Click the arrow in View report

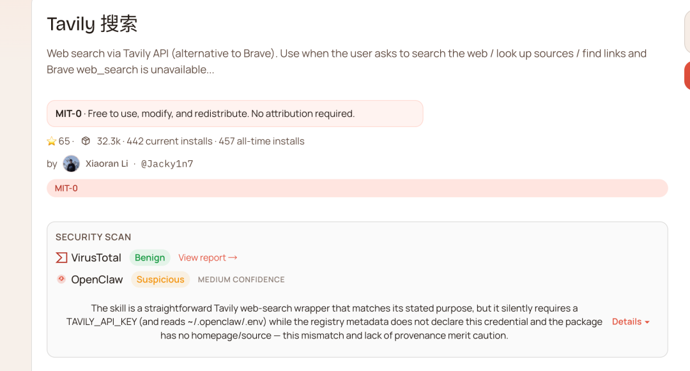pos(233,257)
